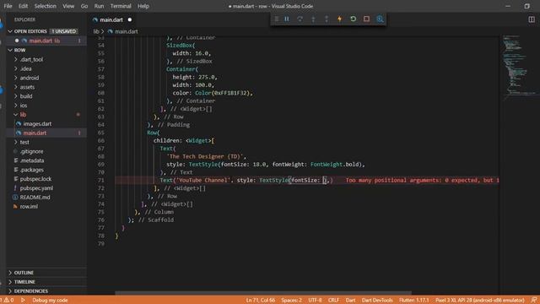Viewport: 540px width, 304px height.
Task: Trigger Flutter hot reload lightning icon
Action: (339, 19)
